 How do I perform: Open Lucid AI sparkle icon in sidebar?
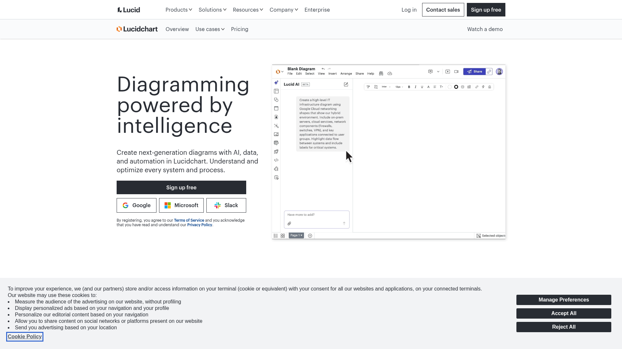click(276, 83)
